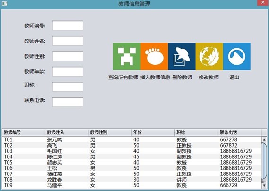
Task: Click the 修改教师 label
Action: pyautogui.click(x=208, y=78)
